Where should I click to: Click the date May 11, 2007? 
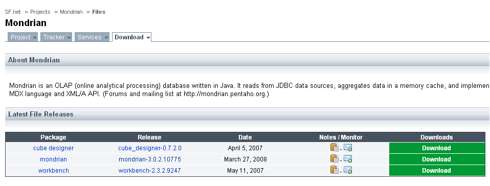tap(246, 170)
